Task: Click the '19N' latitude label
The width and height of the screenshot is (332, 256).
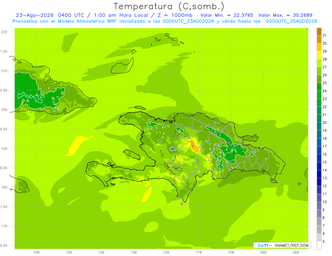Action: (4, 149)
